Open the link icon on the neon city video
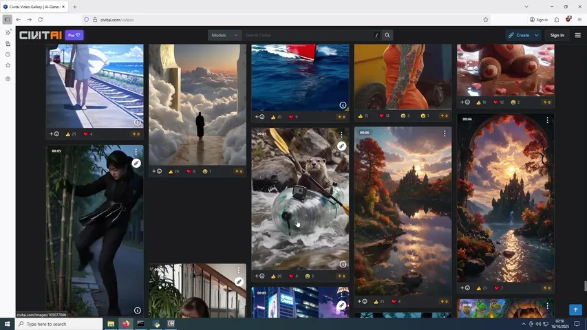Screen dimensions: 587x330 click(x=341, y=305)
